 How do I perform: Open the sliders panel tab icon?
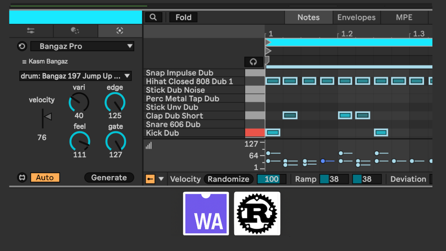point(31,31)
